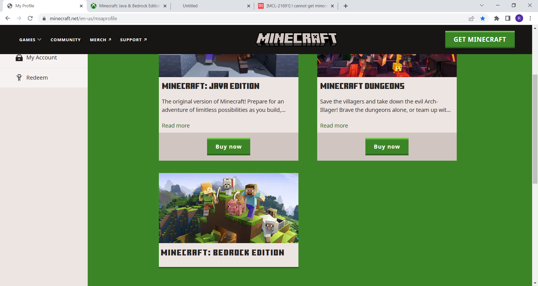The image size is (538, 286).
Task: Buy now for Minecraft: Java Edition
Action: 228,147
